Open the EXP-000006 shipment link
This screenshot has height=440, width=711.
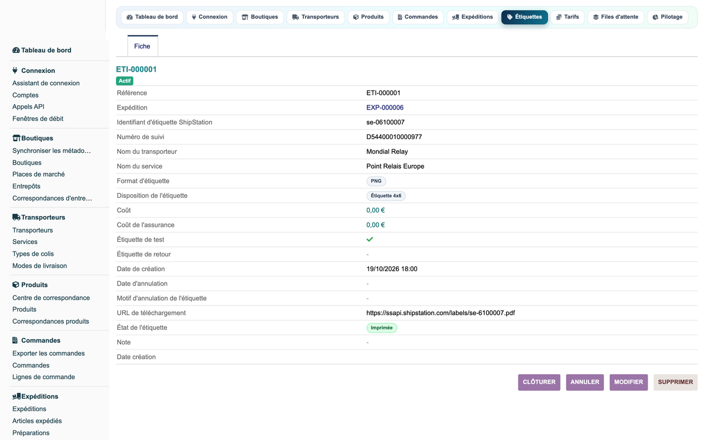(x=385, y=108)
